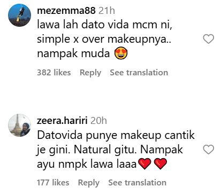See translation of mezemma88's comment

pos(139,73)
